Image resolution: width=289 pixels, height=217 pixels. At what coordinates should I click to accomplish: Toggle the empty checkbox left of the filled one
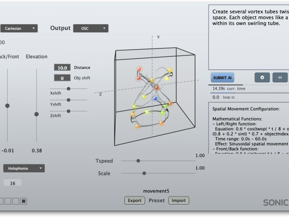pos(16,201)
